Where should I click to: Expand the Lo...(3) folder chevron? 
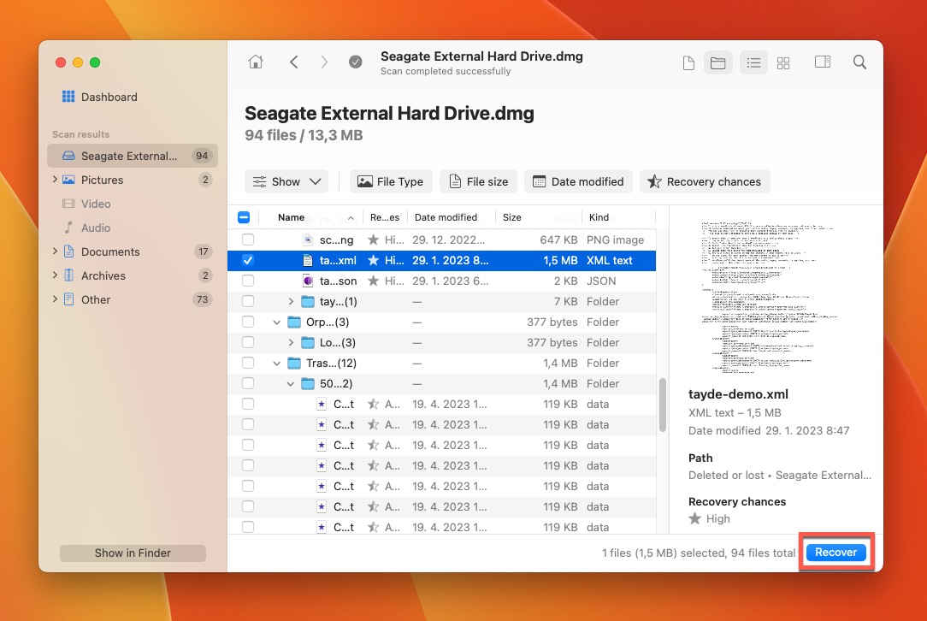(291, 342)
